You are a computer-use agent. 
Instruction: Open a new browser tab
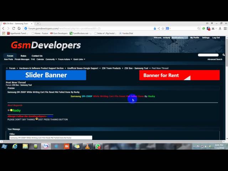click(x=38, y=24)
